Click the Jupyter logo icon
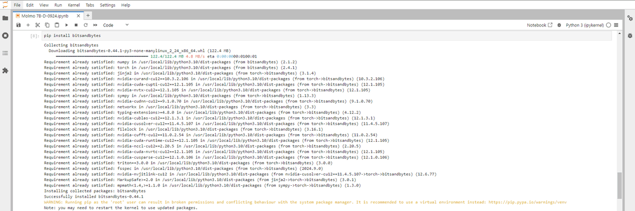Image resolution: width=635 pixels, height=211 pixels. coord(5,5)
